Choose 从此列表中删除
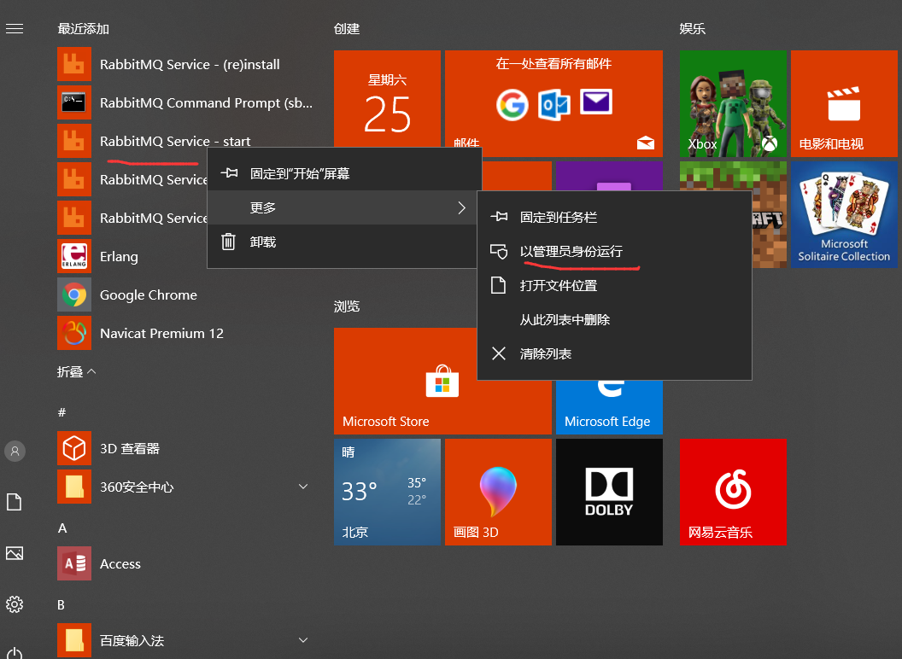This screenshot has height=659, width=902. point(614,320)
